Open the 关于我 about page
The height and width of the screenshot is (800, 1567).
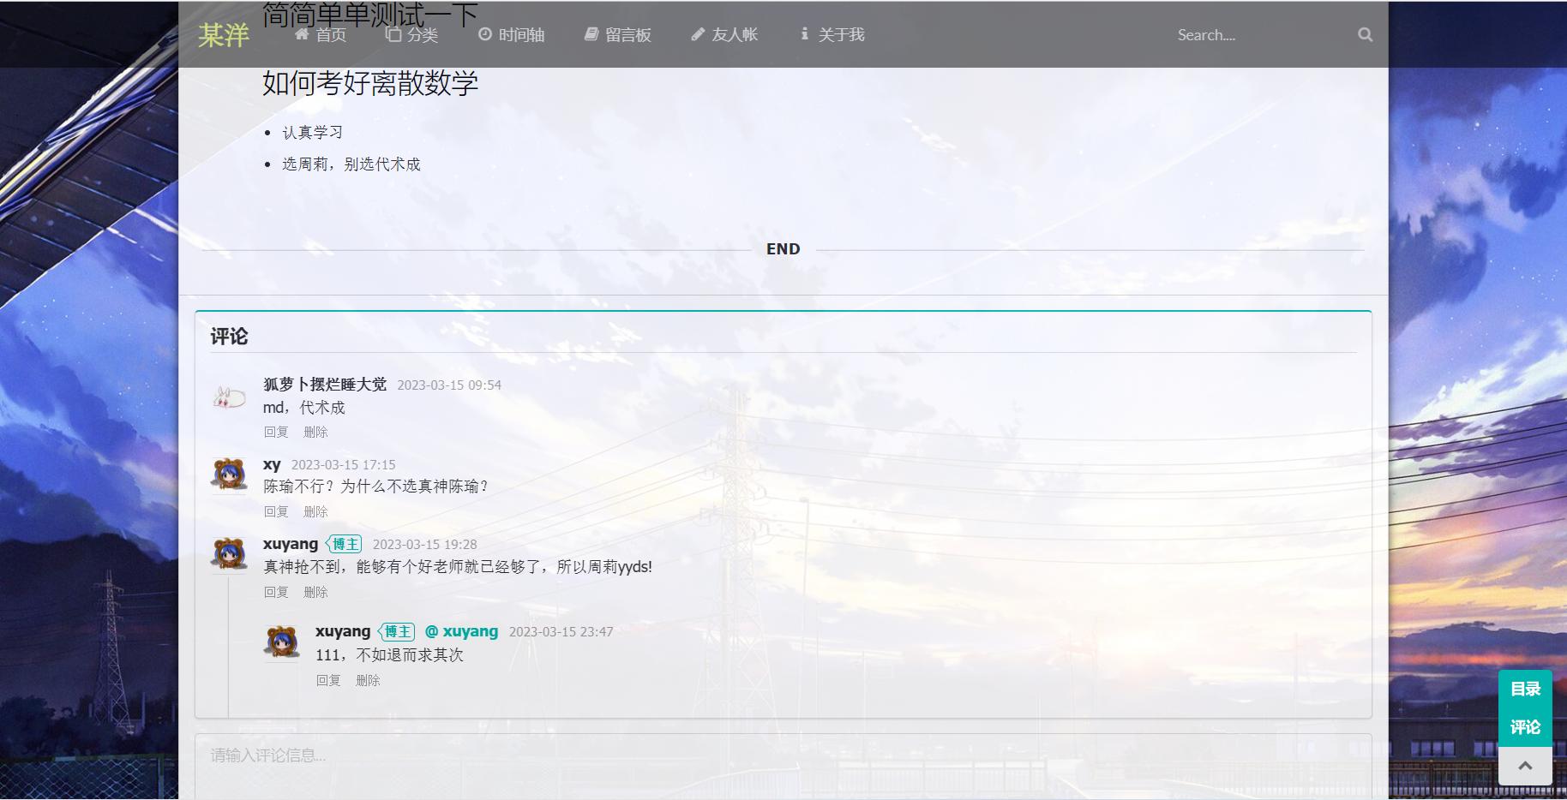(832, 35)
